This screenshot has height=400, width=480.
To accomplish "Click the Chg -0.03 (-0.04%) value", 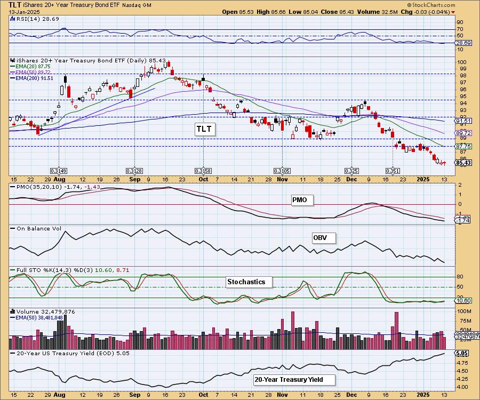I will [x=426, y=12].
